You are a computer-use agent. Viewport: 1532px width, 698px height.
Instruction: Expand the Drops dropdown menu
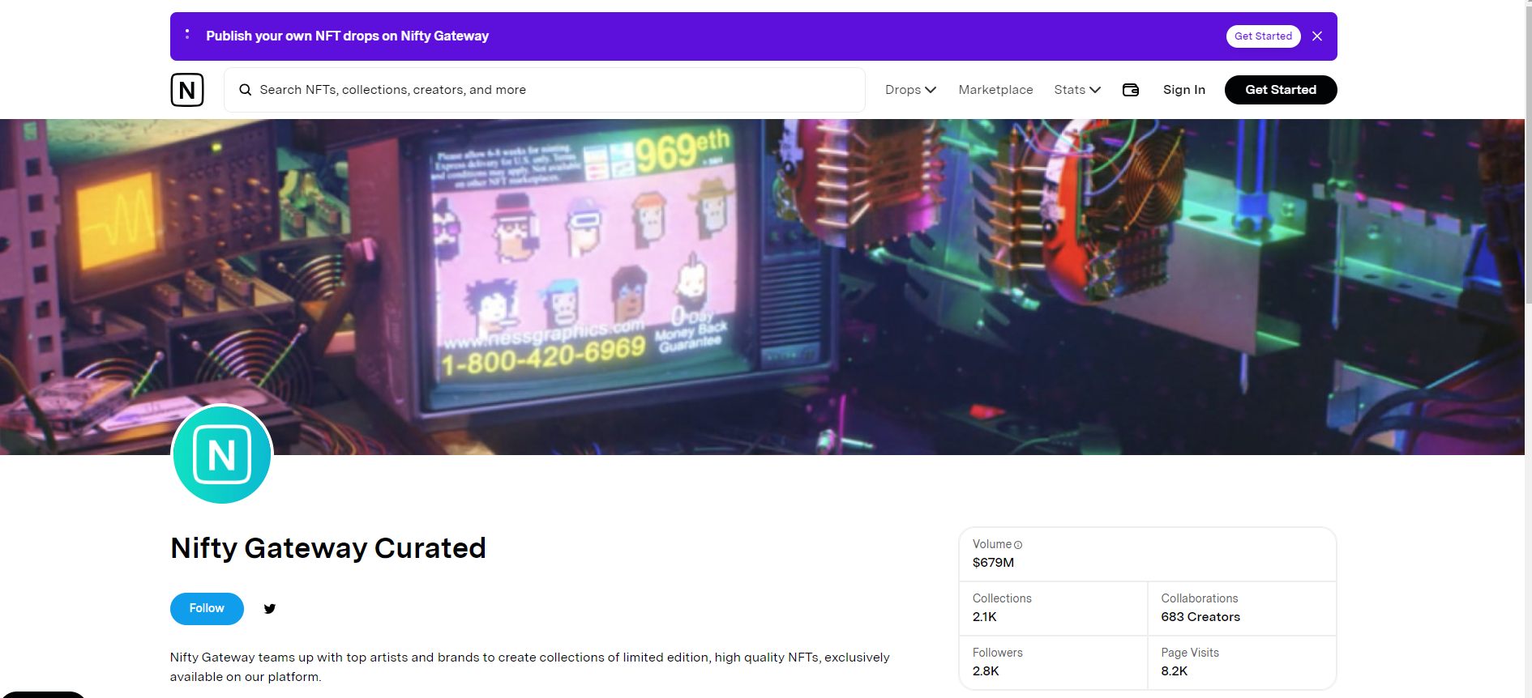click(x=911, y=90)
